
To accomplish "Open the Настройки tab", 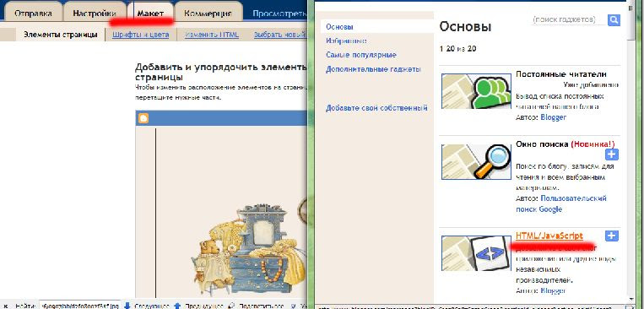I will [94, 14].
